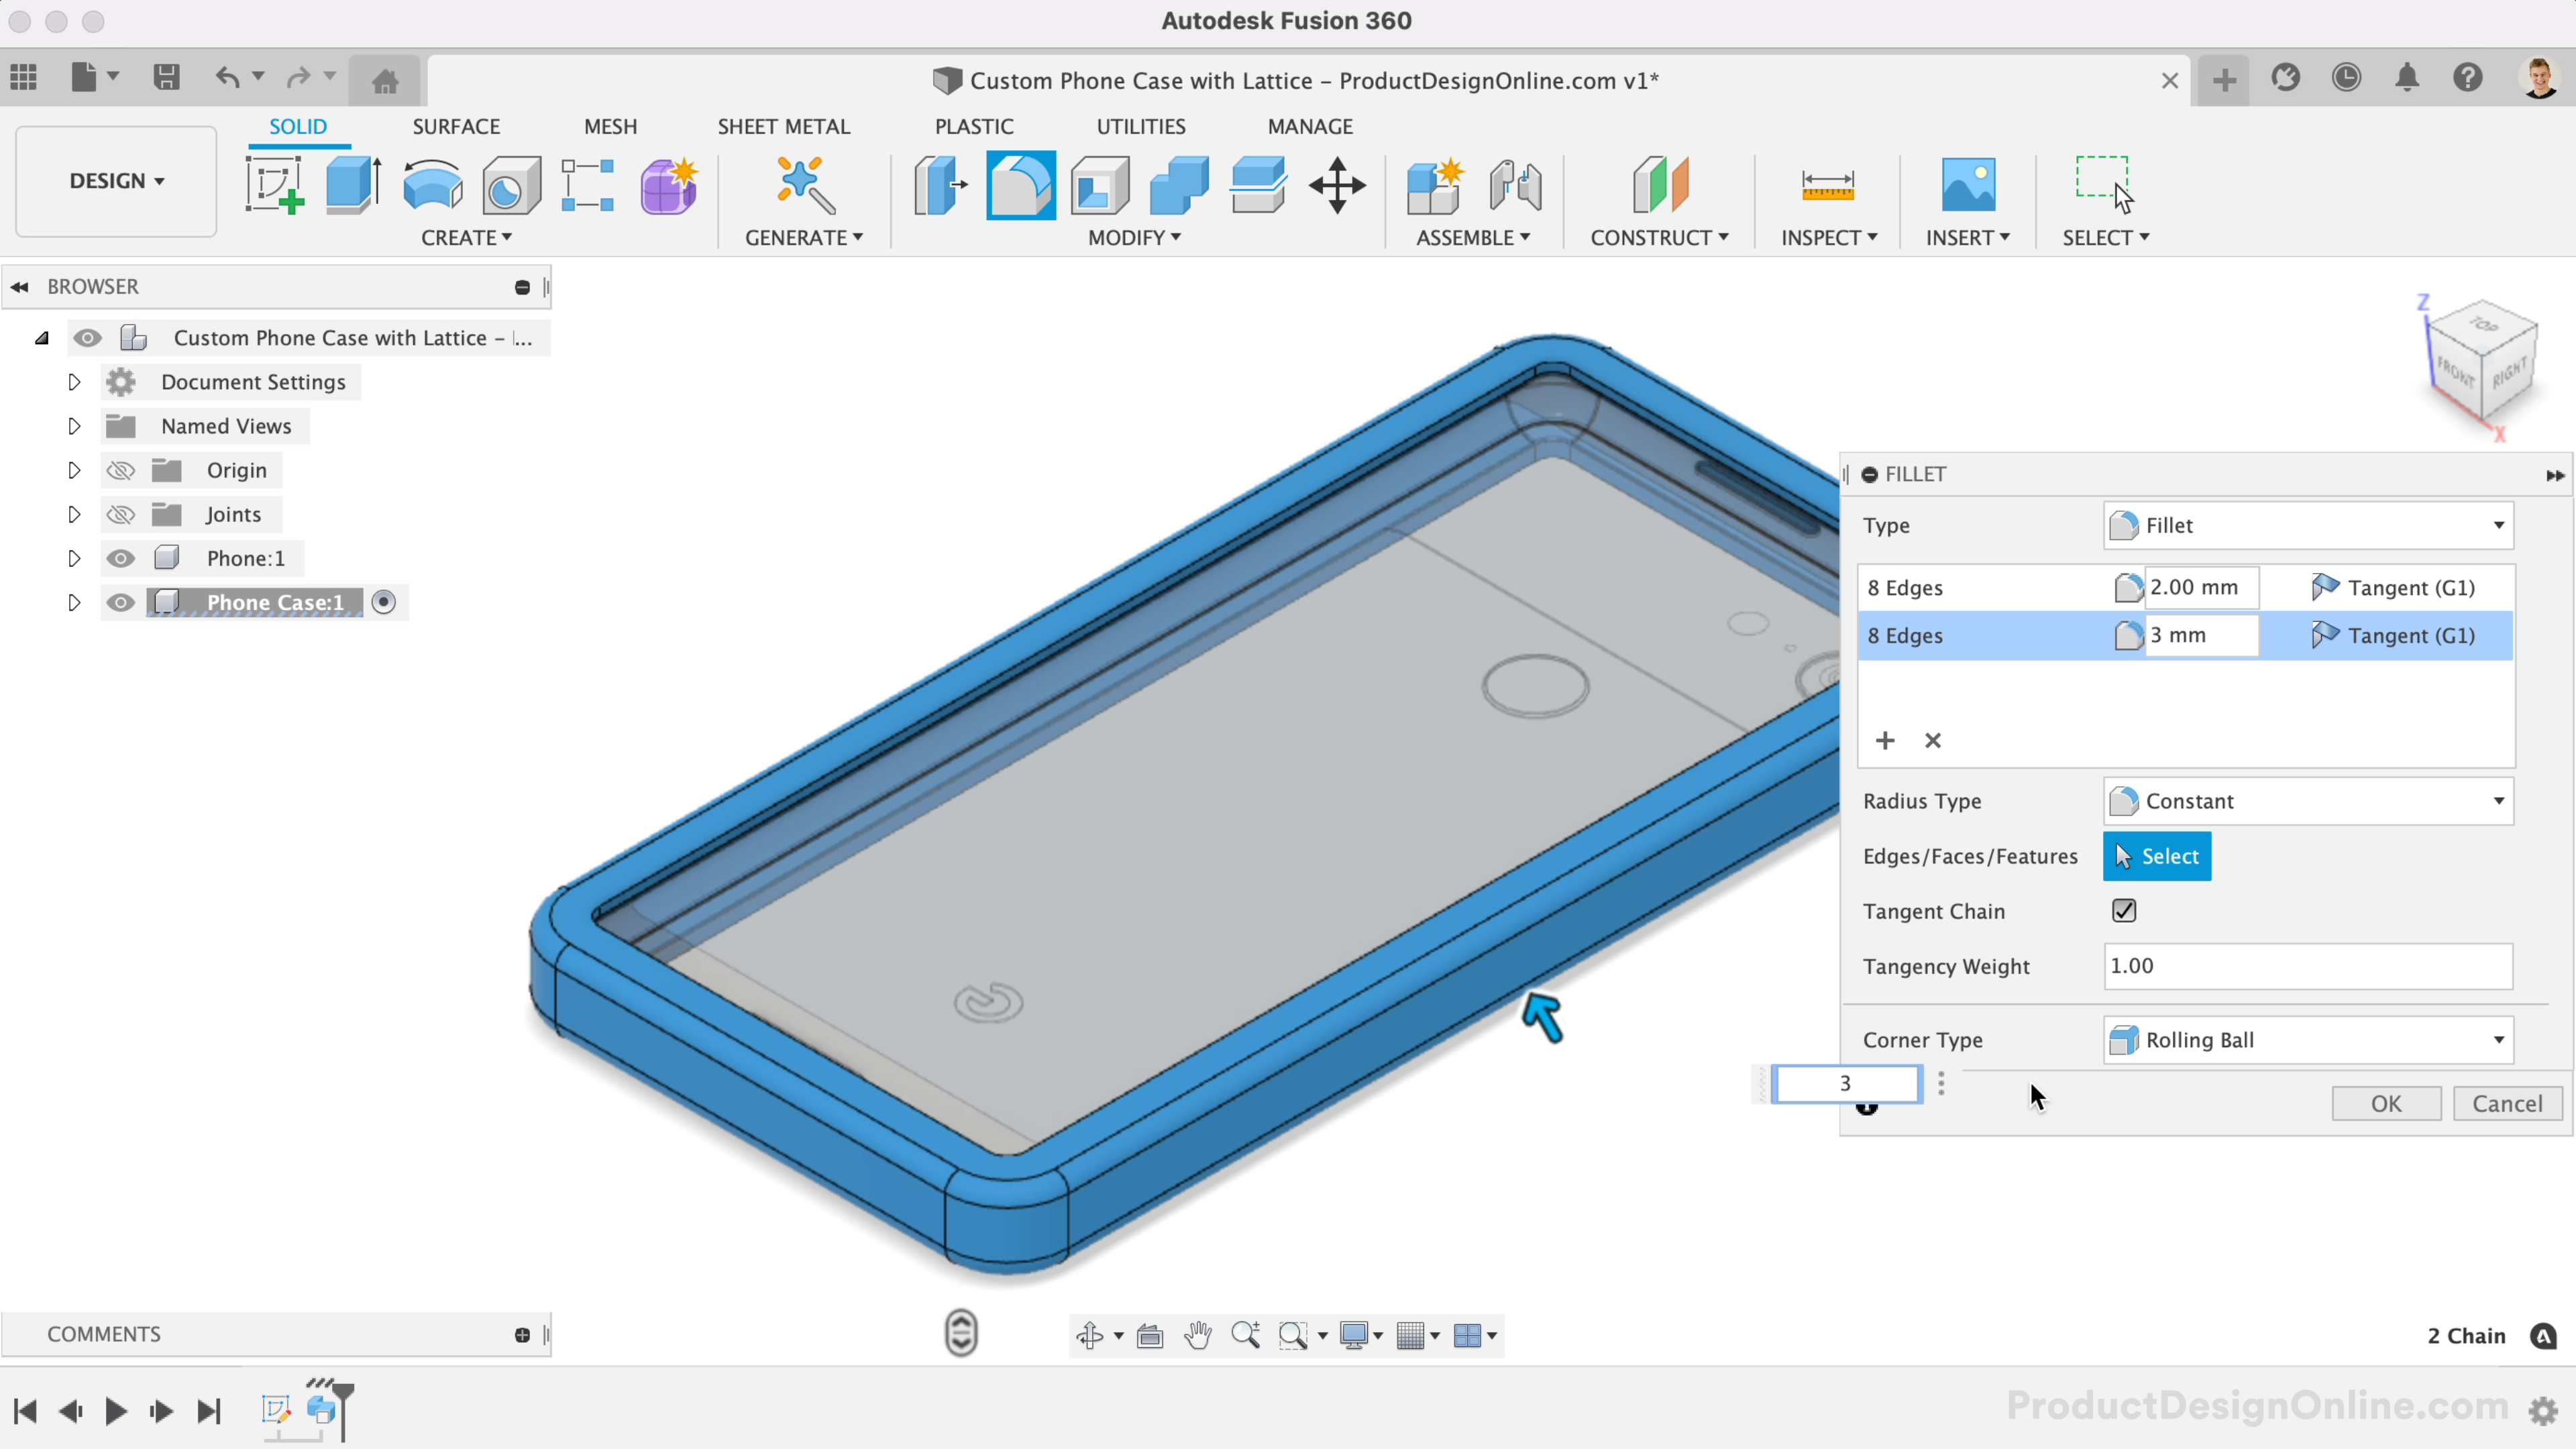Viewport: 2576px width, 1449px height.
Task: Open the Radius Type Constant dropdown
Action: click(2307, 801)
